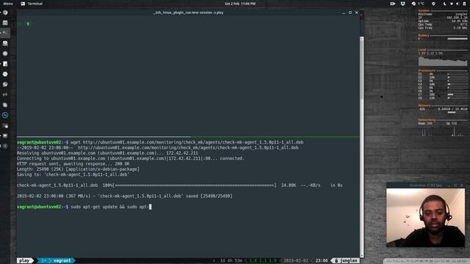The image size is (470, 264).
Task: Click the terminal window vertical scrollbar
Action: 362,147
